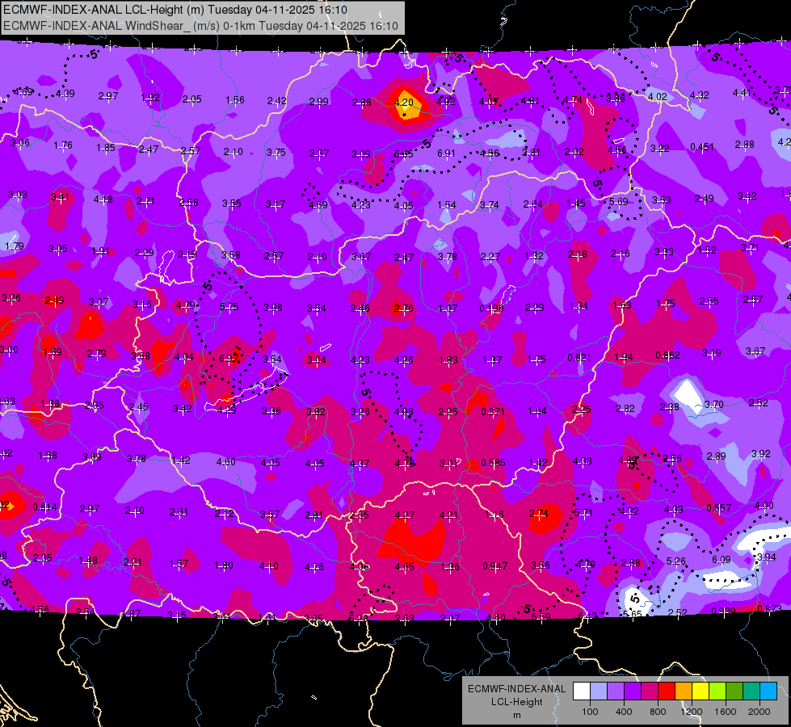The image size is (791, 727).
Task: Click the wind shear value 4.00
Action: coord(764,505)
